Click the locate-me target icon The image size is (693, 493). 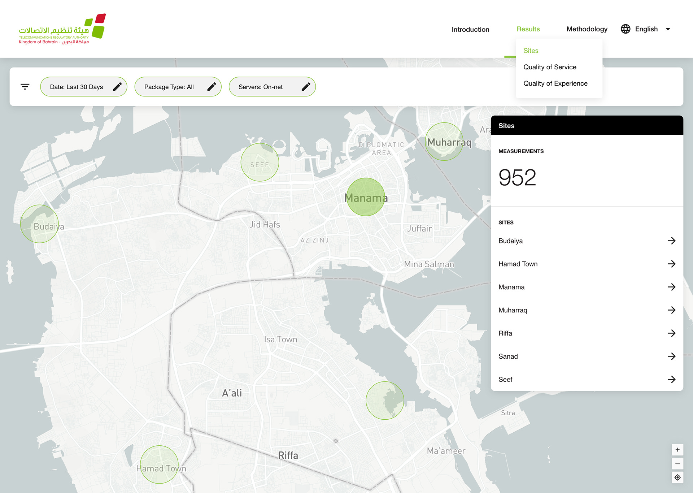pos(677,477)
